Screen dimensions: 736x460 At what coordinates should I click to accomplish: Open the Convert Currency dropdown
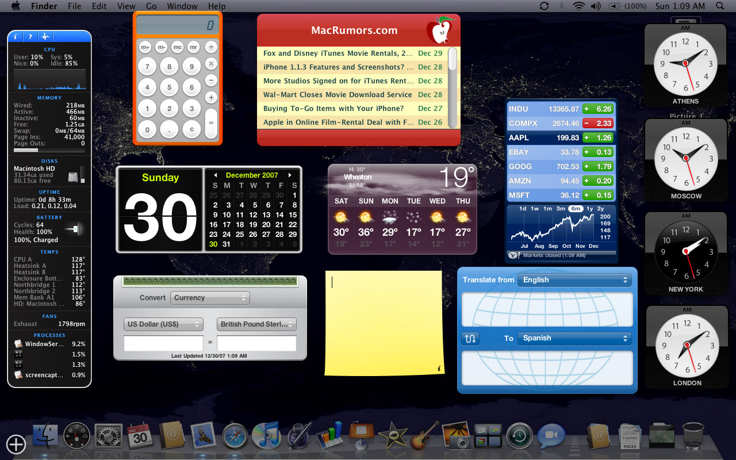pyautogui.click(x=209, y=298)
